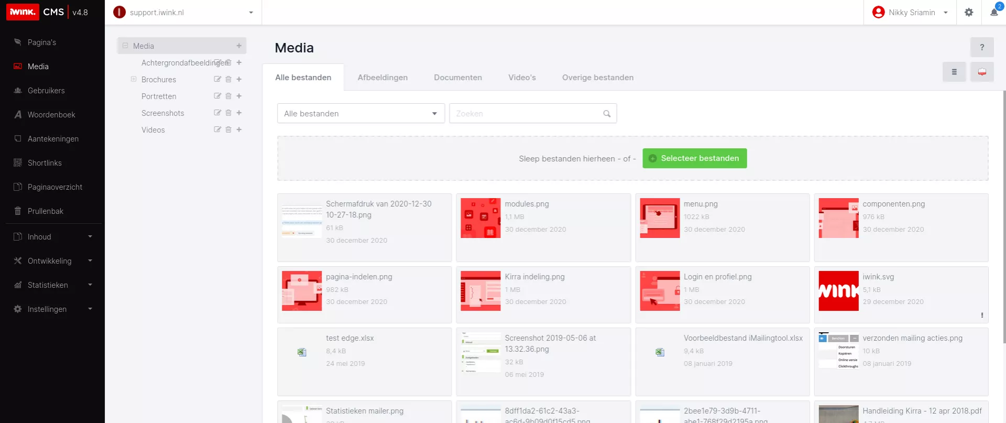Add subfolder to Screenshots with plus icon

point(239,113)
